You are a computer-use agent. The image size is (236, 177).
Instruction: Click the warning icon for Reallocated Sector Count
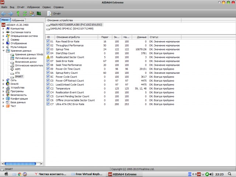coord(48,57)
